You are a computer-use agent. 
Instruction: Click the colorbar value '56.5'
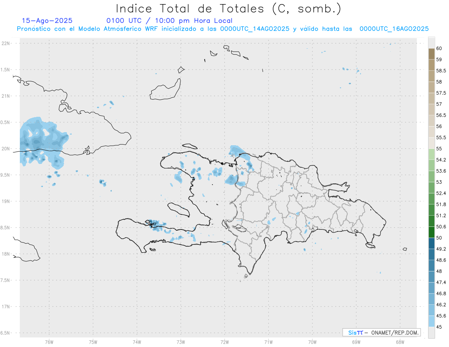[x=441, y=115]
